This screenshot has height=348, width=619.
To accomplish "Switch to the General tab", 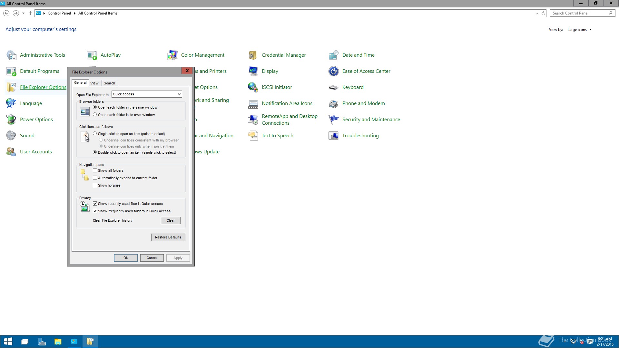I will coord(80,83).
